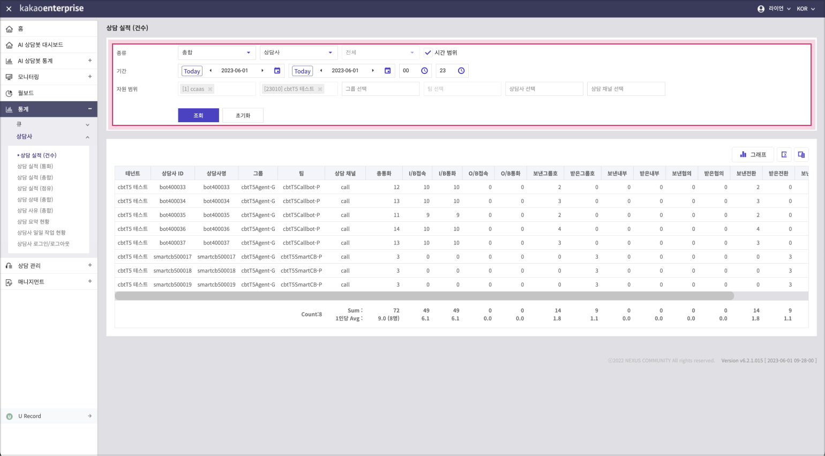Open the end date calendar picker
This screenshot has height=456, width=825.
(387, 71)
